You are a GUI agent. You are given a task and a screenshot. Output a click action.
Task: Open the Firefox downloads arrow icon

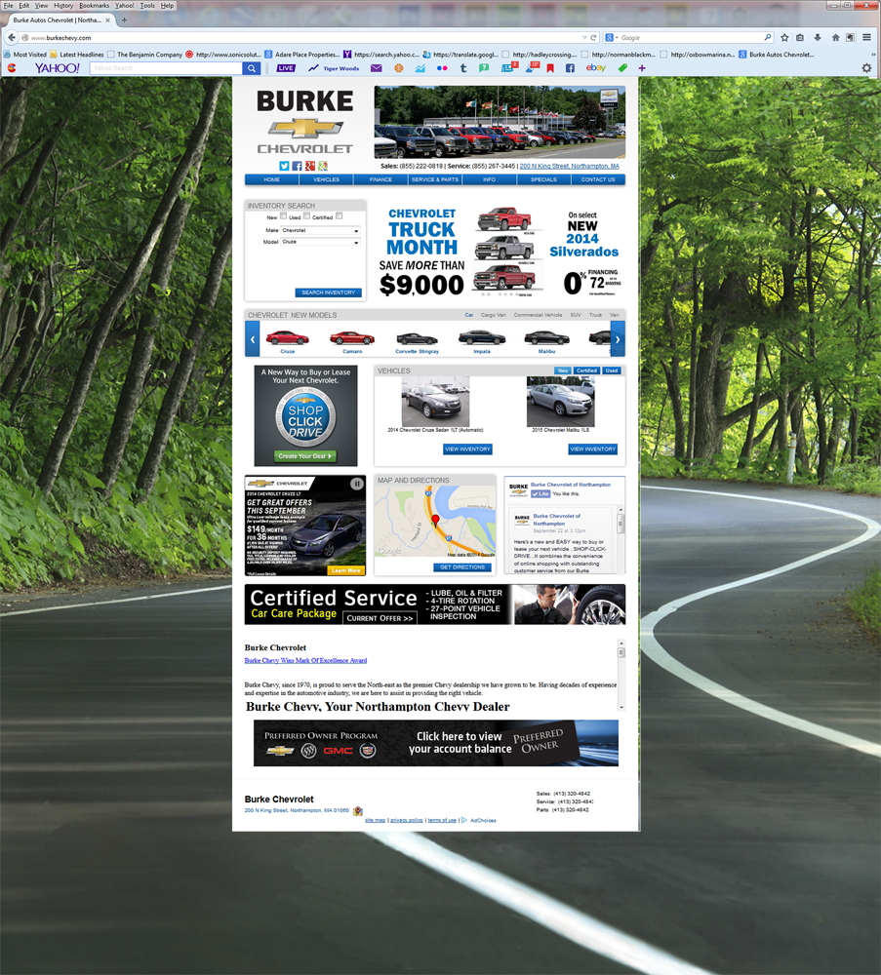click(818, 38)
